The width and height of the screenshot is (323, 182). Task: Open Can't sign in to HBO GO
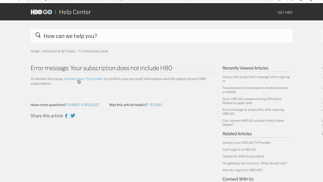click(x=239, y=150)
